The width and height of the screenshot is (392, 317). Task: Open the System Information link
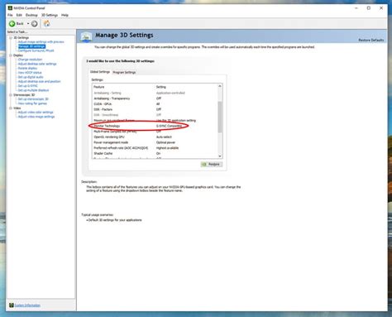coord(27,305)
